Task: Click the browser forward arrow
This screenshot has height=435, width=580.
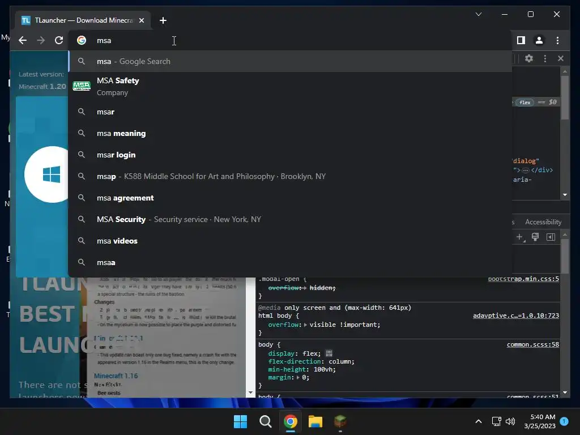Action: pyautogui.click(x=41, y=40)
